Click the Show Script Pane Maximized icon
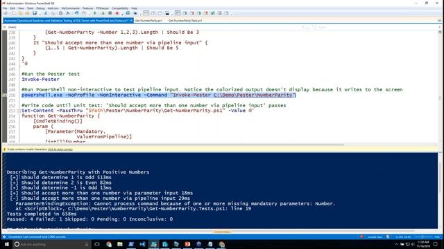This screenshot has width=444, height=249. [160, 13]
